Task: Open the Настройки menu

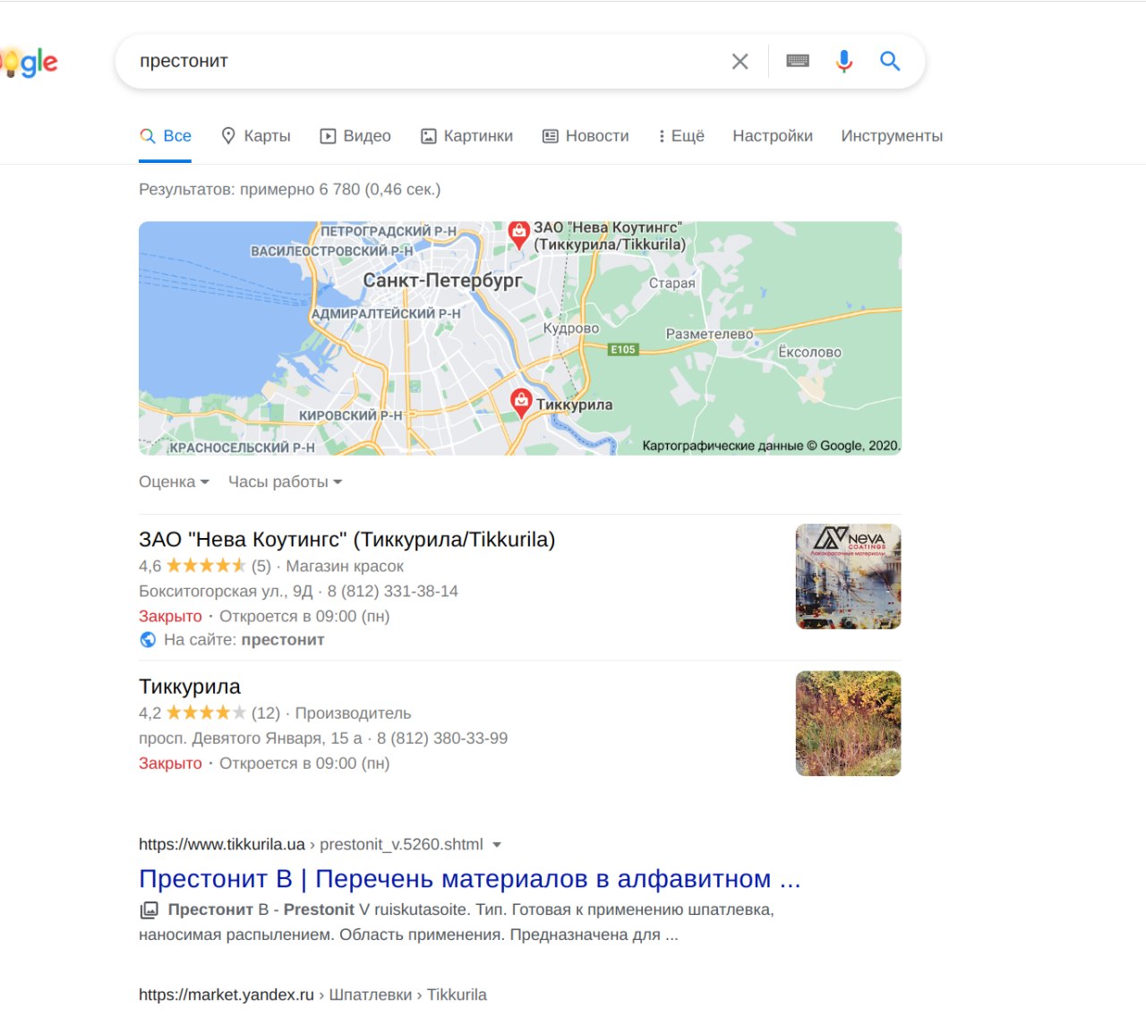Action: (773, 136)
